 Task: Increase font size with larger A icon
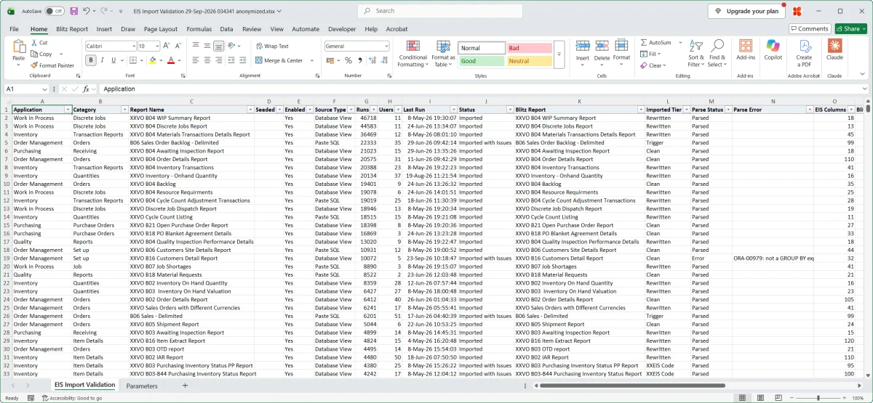167,46
